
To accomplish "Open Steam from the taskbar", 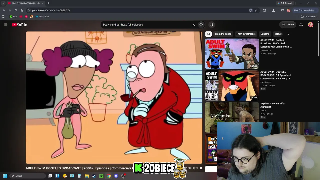I will coord(94,176).
